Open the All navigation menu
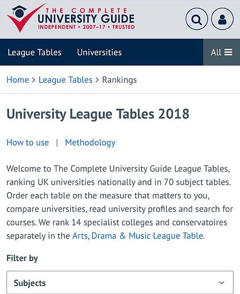Screen dimensions: 240x294 click(x=221, y=52)
